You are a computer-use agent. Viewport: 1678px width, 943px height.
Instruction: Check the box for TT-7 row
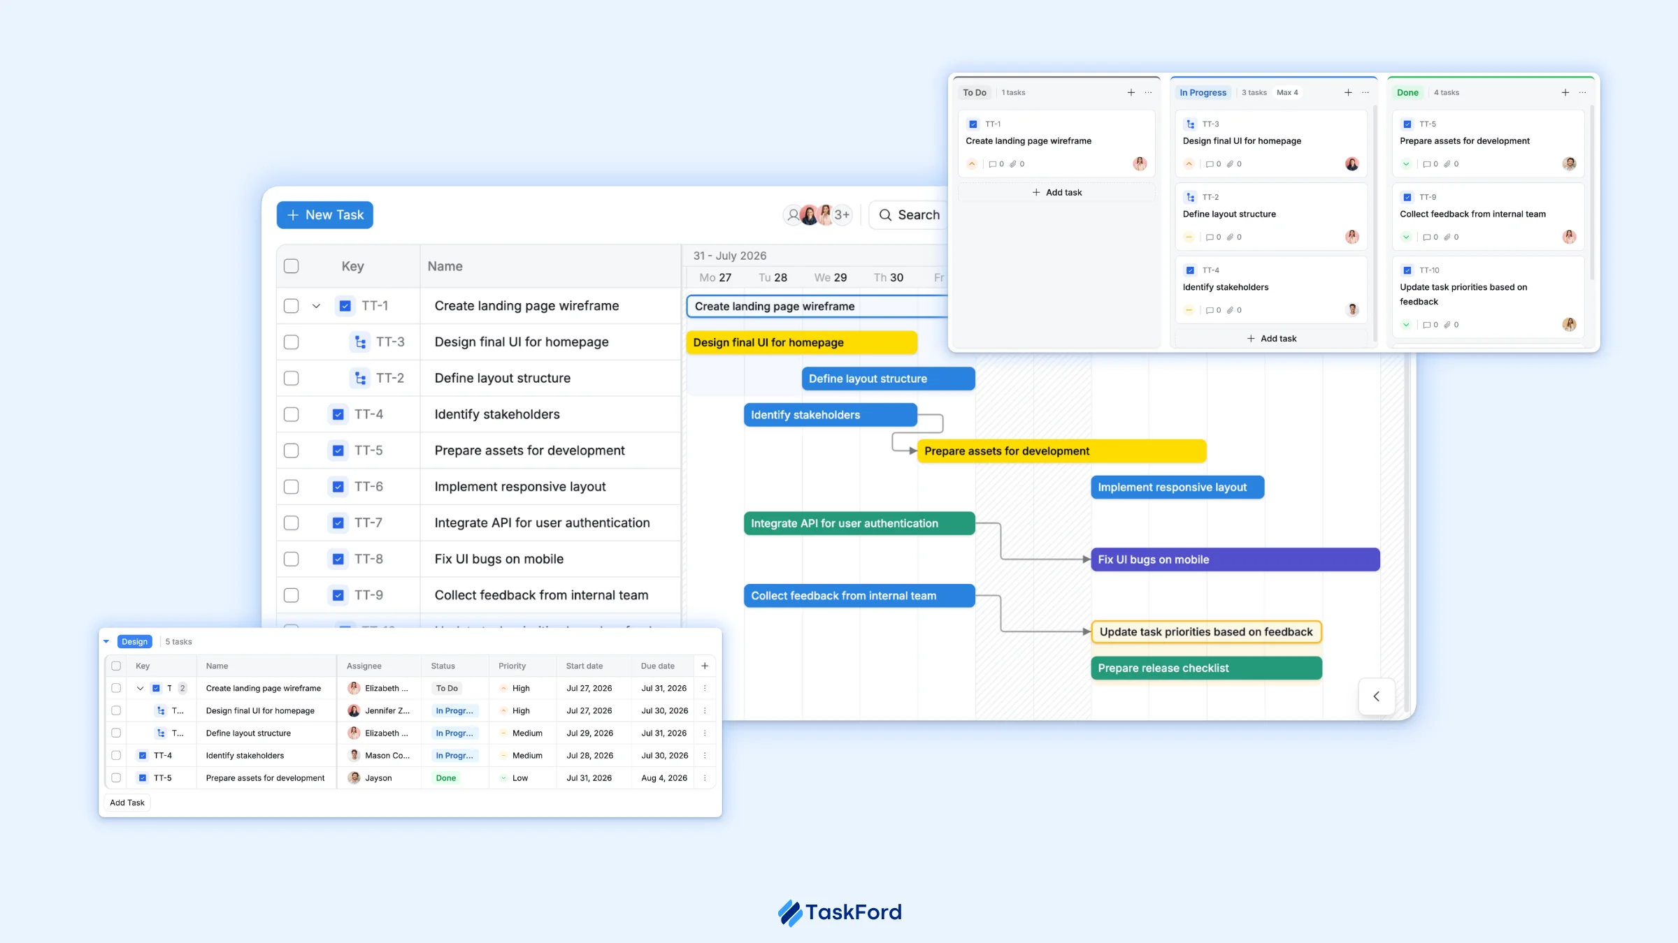coord(292,523)
